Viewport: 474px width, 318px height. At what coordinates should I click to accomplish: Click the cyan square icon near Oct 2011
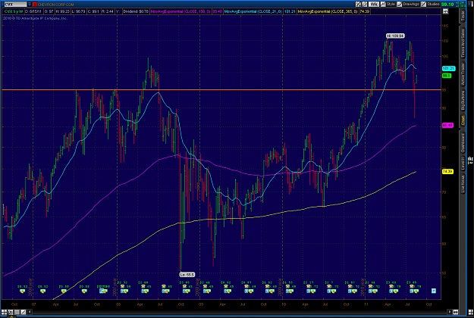click(434, 291)
